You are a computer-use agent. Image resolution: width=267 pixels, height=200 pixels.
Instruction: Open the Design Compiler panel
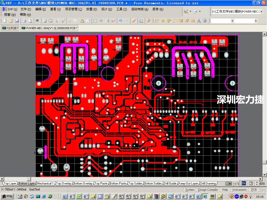(x=208, y=189)
